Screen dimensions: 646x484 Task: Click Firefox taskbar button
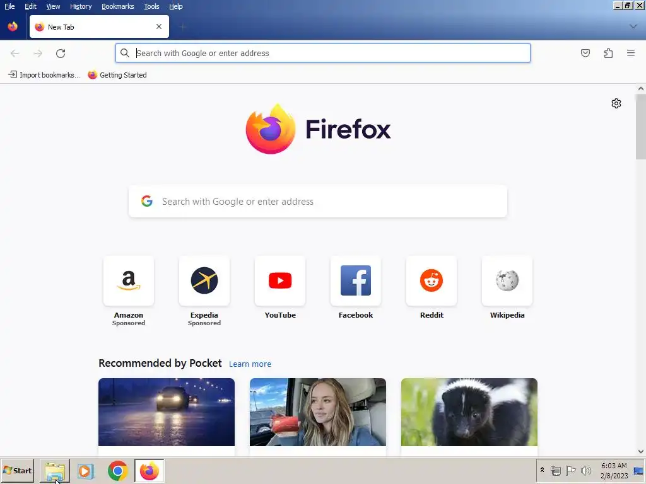[149, 471]
